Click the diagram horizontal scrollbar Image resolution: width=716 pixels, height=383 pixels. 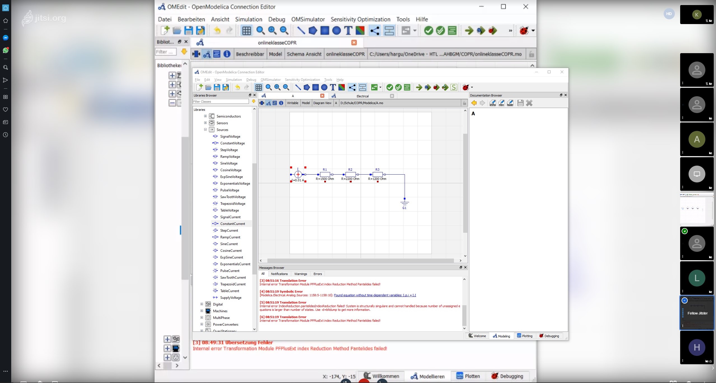point(360,260)
